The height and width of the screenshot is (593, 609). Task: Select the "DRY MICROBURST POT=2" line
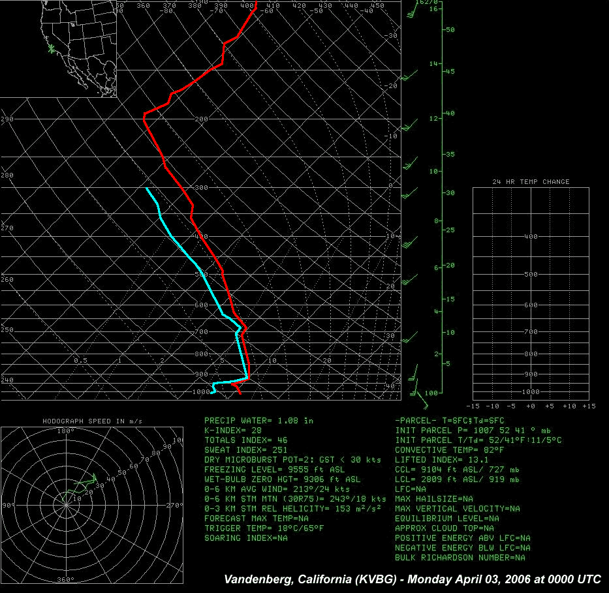(x=292, y=459)
